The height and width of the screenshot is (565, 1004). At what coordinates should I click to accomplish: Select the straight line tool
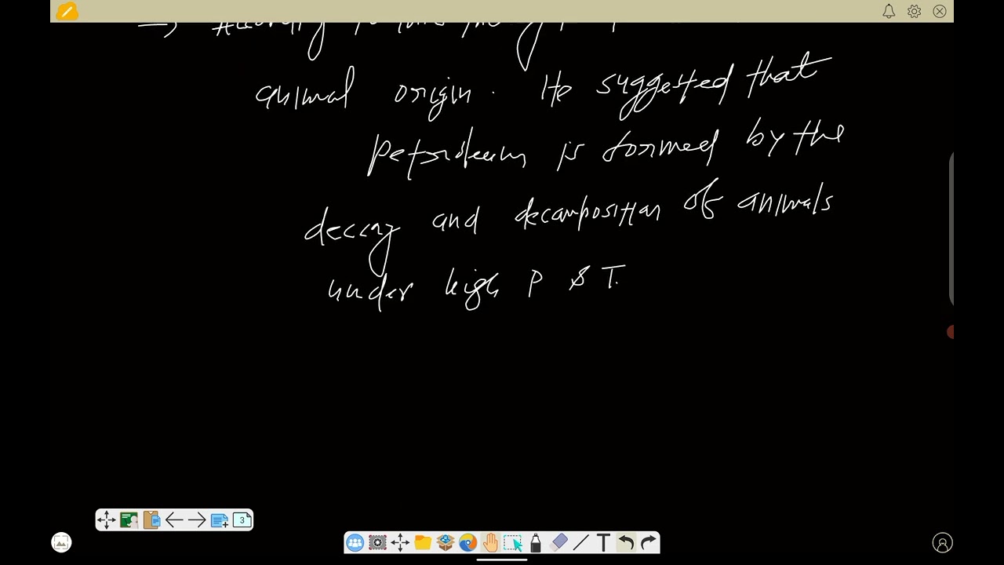[x=581, y=542]
